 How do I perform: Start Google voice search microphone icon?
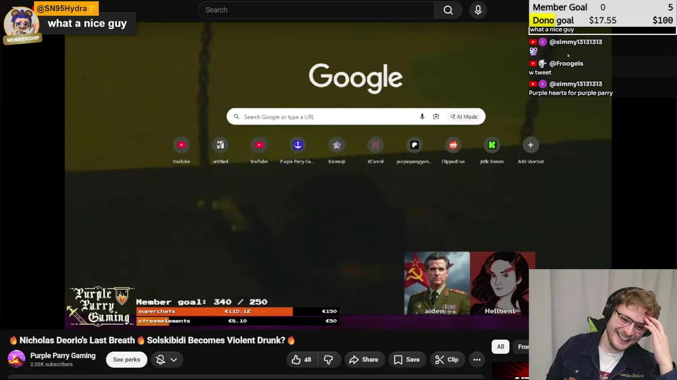(x=422, y=117)
